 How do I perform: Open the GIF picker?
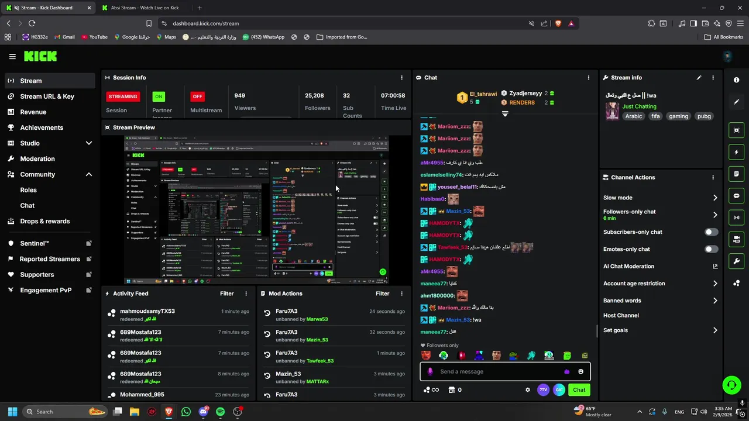coord(559,390)
